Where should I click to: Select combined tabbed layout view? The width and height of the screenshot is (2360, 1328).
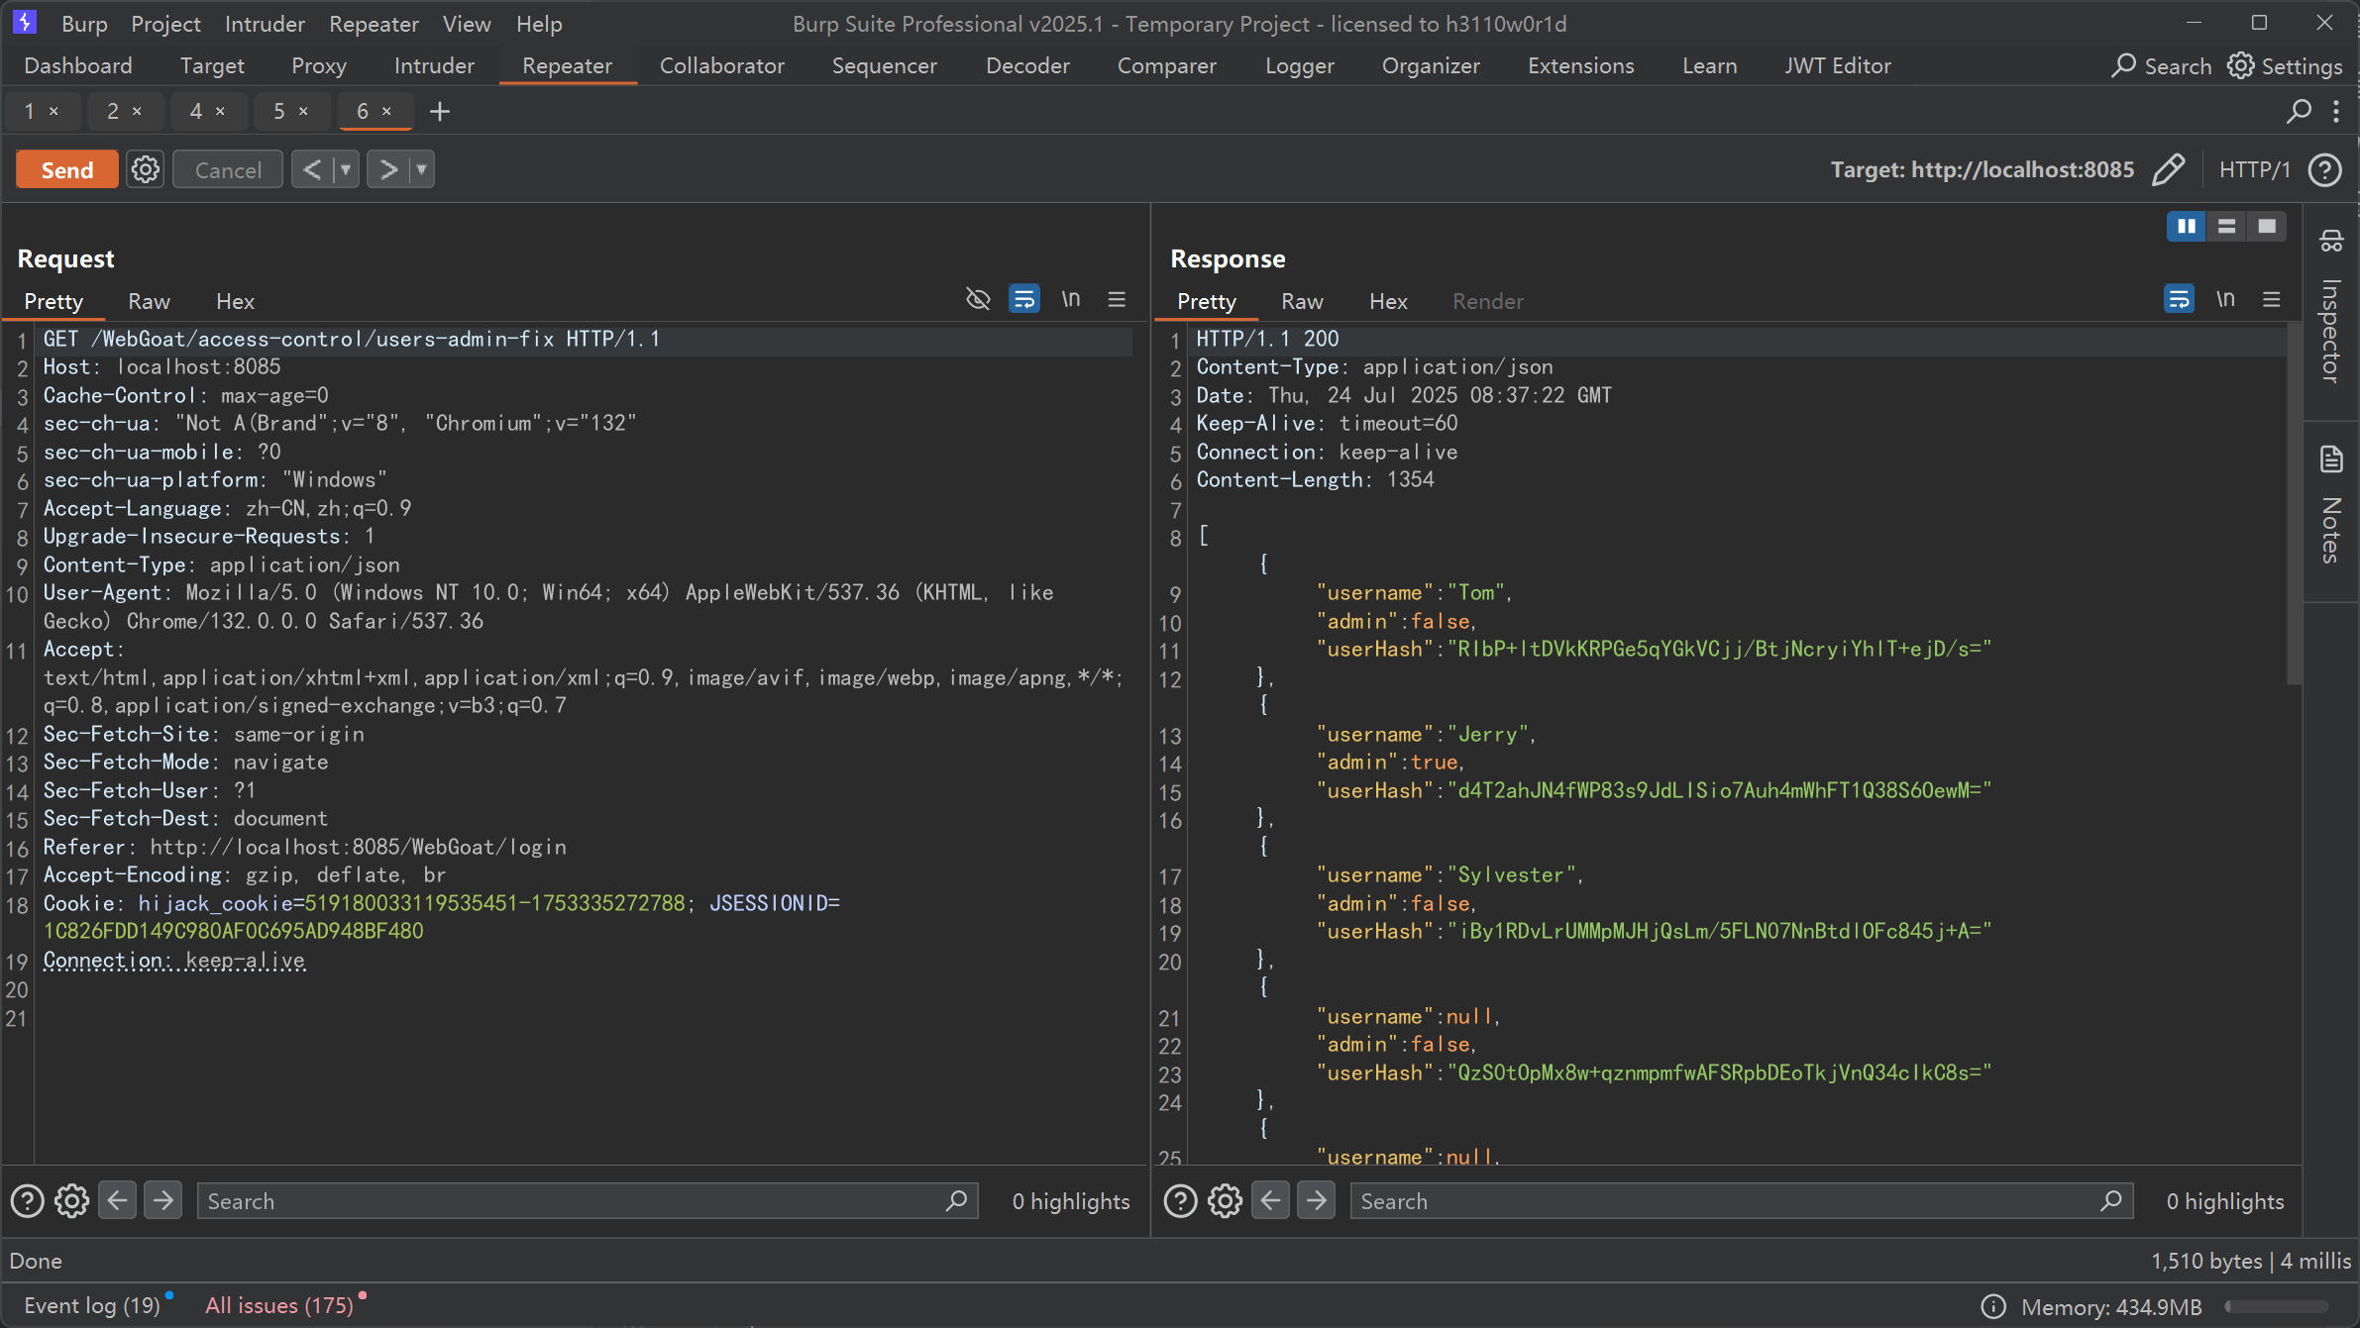click(2267, 226)
